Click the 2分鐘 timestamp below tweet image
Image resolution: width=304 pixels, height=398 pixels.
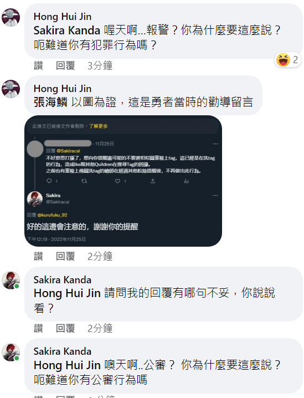[100, 256]
